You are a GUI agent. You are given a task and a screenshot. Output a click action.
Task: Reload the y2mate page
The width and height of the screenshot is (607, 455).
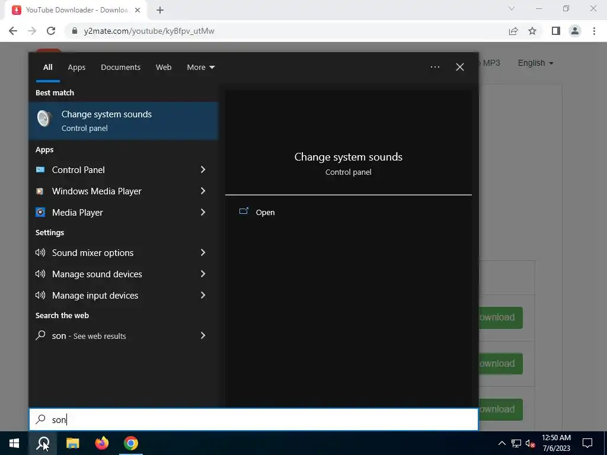[x=51, y=31]
